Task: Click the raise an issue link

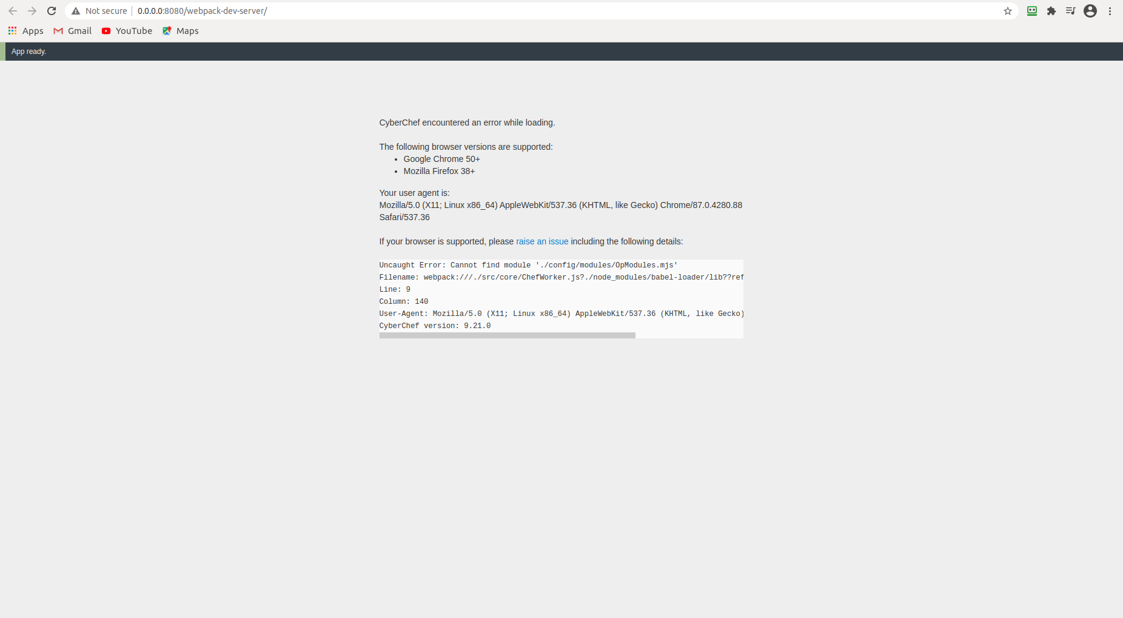Action: pyautogui.click(x=542, y=241)
